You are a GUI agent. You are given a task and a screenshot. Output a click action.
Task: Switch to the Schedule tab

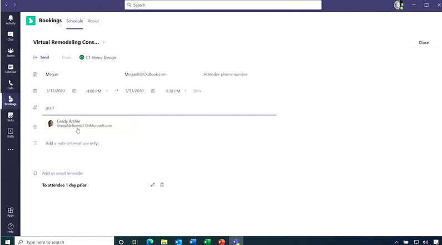(75, 21)
